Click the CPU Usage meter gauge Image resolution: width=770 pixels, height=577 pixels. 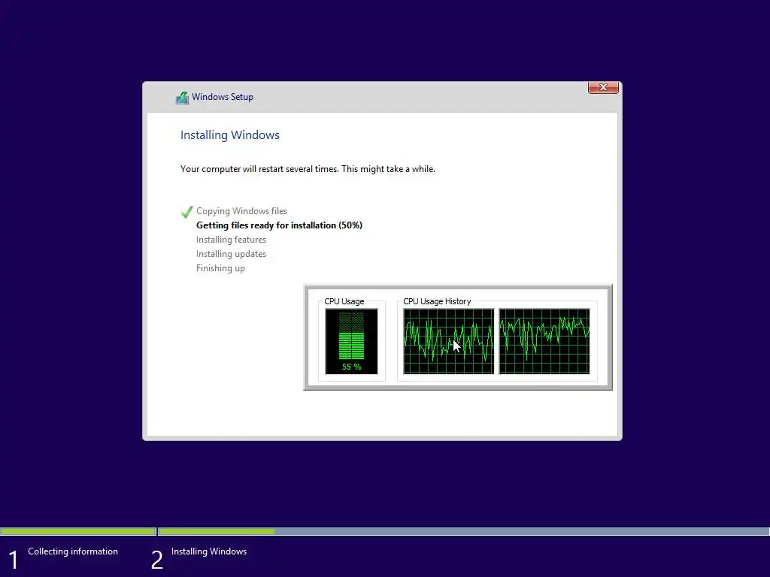pyautogui.click(x=352, y=341)
